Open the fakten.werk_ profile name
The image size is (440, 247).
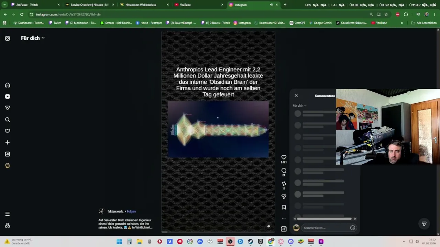click(115, 211)
